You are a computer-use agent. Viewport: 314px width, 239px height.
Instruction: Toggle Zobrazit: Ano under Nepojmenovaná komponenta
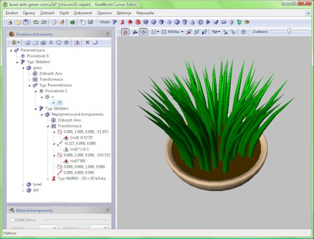pyautogui.click(x=69, y=120)
